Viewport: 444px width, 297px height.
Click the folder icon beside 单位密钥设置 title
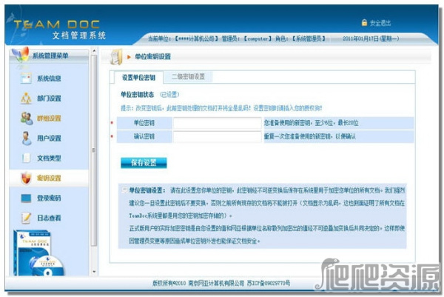(117, 56)
